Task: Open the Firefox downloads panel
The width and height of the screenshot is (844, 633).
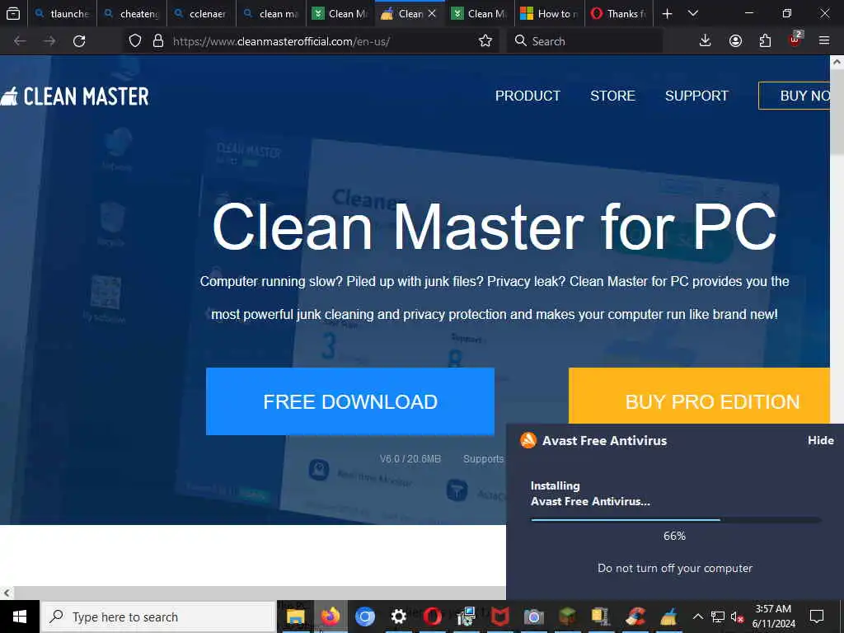Action: (x=706, y=41)
